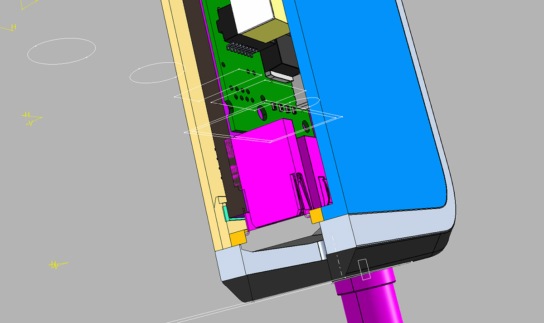
Task: Pick the topmost yellow H axis marker
Action: point(13,28)
